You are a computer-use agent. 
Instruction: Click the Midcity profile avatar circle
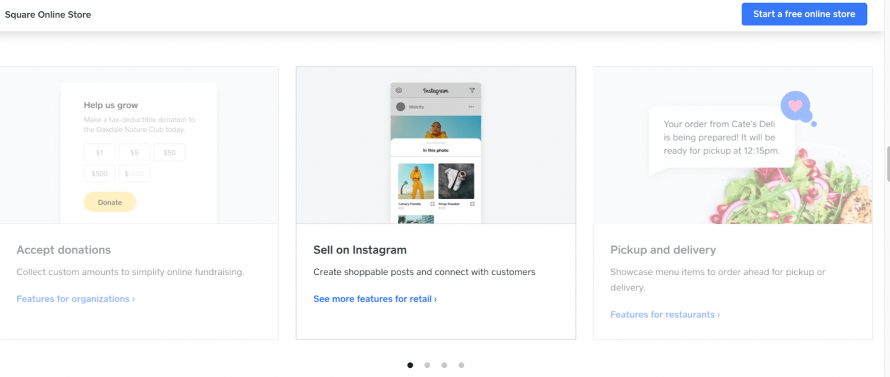click(400, 107)
